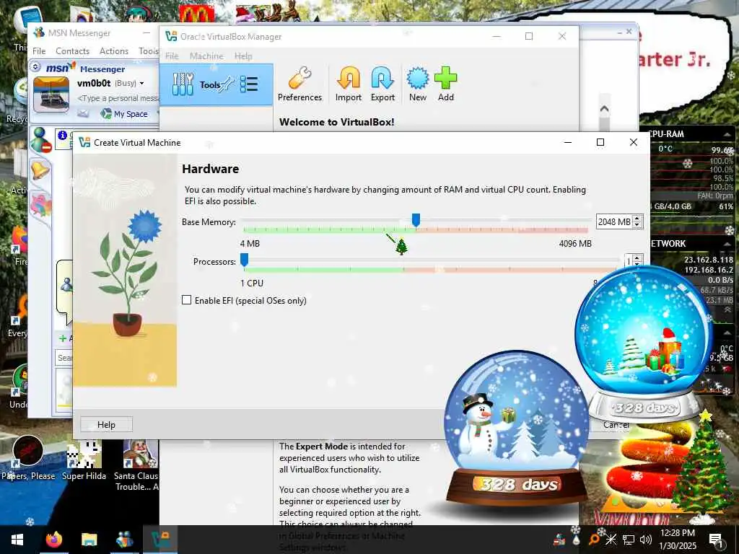This screenshot has height=554, width=739.
Task: Collapse the CPU-RAM widget arrow
Action: click(x=727, y=135)
